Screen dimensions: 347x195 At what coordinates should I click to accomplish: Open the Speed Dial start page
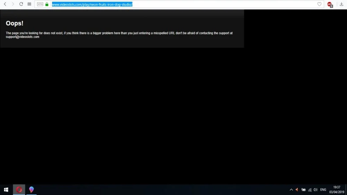[x=29, y=4]
